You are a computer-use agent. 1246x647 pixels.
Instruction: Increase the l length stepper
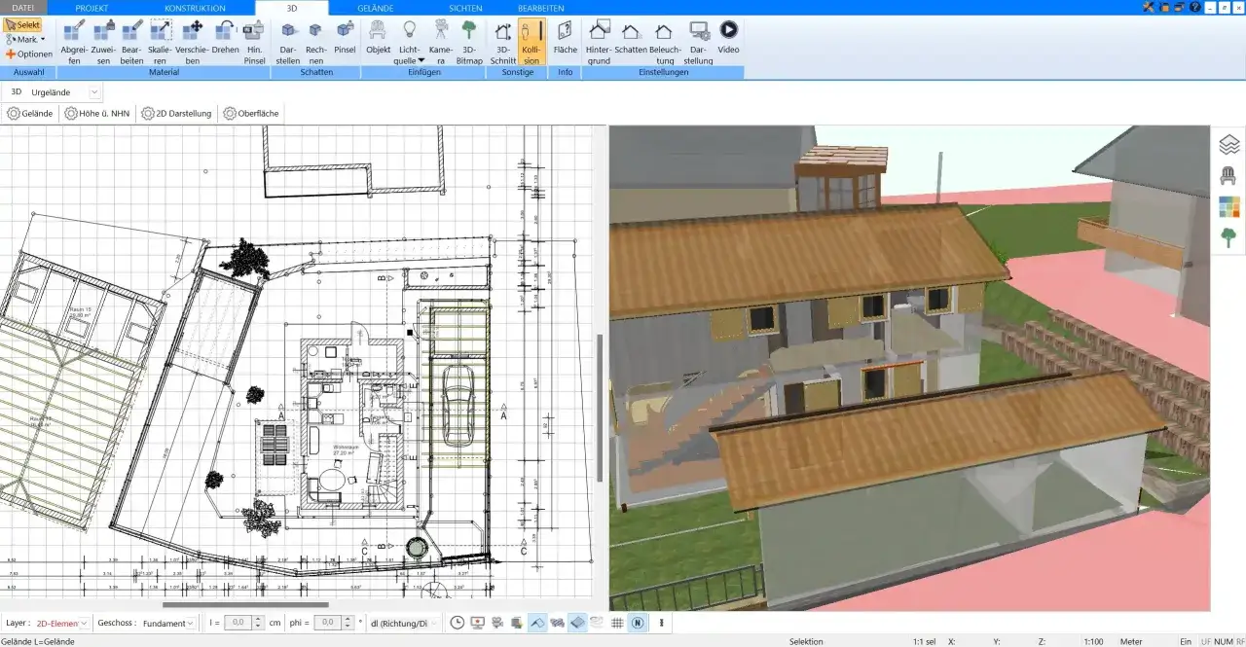tap(258, 619)
